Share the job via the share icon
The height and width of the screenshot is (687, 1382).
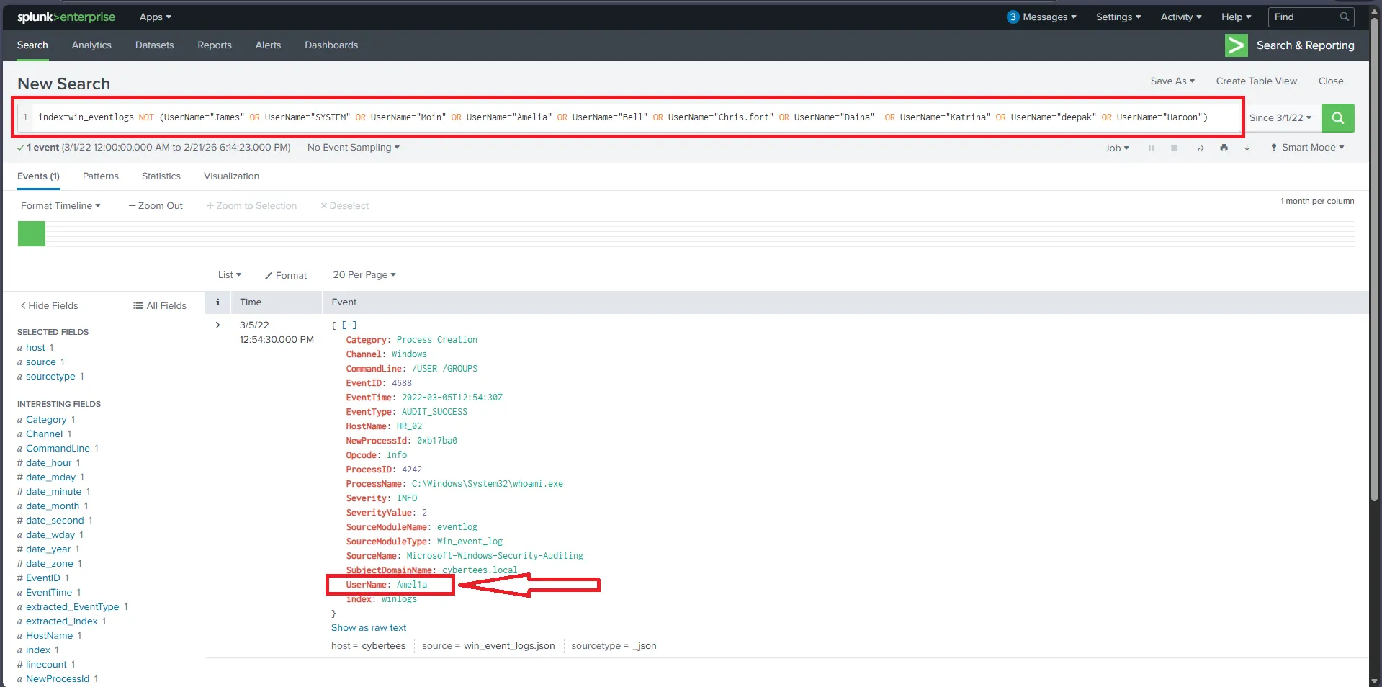(x=1201, y=148)
